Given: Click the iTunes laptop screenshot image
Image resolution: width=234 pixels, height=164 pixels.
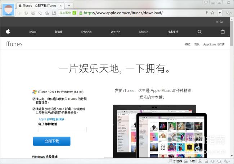Looking at the screenshot, I should click(x=160, y=132).
